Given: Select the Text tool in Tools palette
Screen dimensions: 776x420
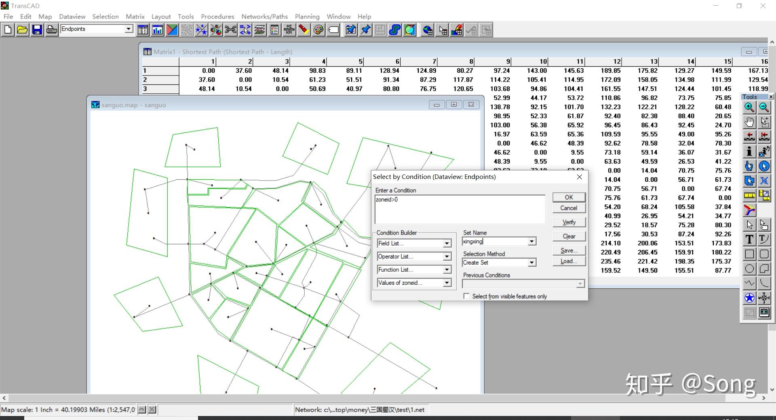Looking at the screenshot, I should [x=749, y=239].
